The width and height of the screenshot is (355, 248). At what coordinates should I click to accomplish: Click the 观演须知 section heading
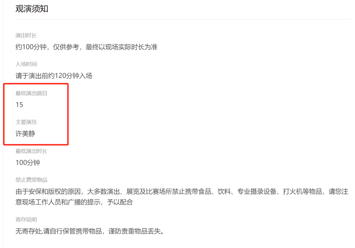32,9
